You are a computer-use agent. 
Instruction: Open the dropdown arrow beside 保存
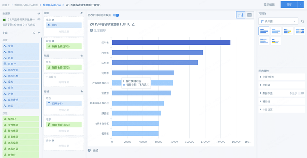click(300, 5)
